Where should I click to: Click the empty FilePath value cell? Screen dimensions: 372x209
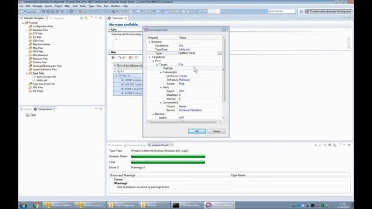pos(200,69)
